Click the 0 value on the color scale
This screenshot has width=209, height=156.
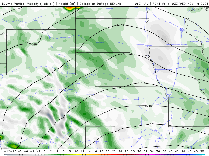(x=45, y=151)
